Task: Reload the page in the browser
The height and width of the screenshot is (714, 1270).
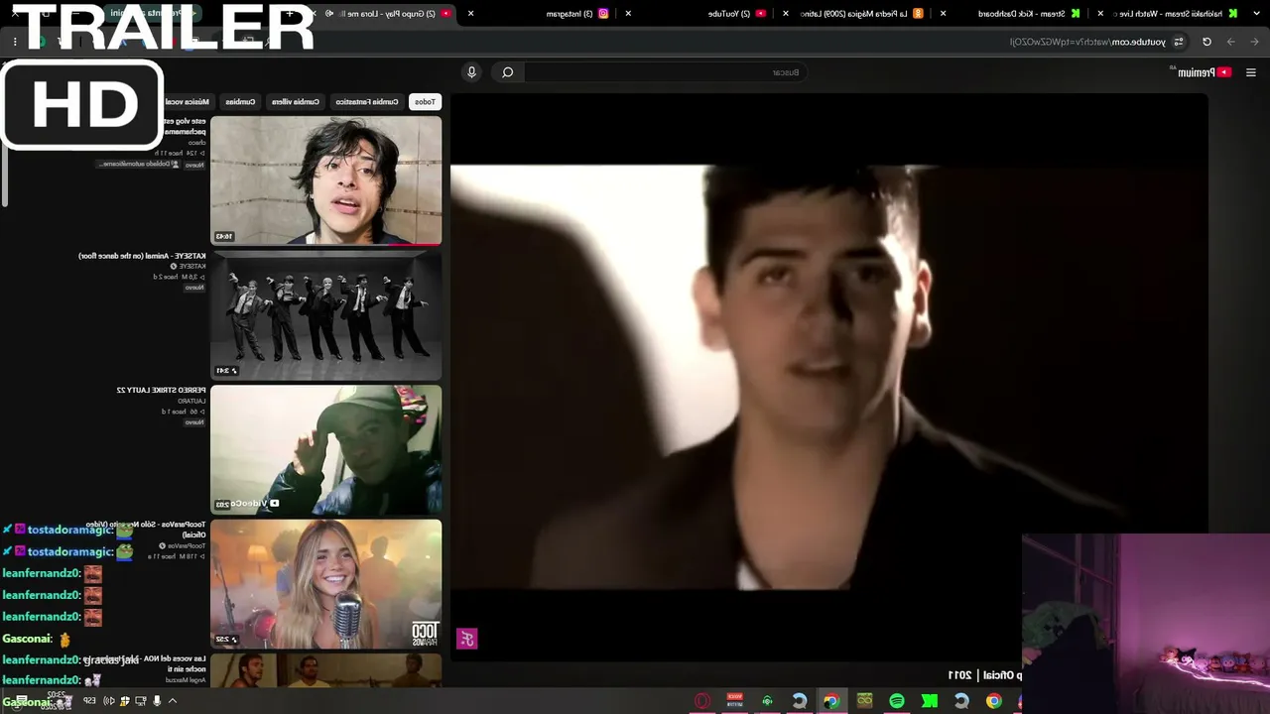Action: [x=1206, y=42]
